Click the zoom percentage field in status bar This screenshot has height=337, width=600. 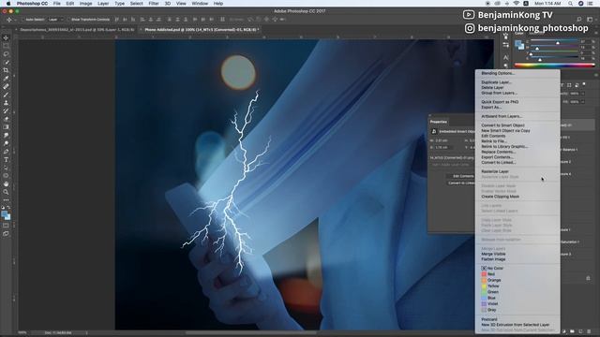(22, 333)
